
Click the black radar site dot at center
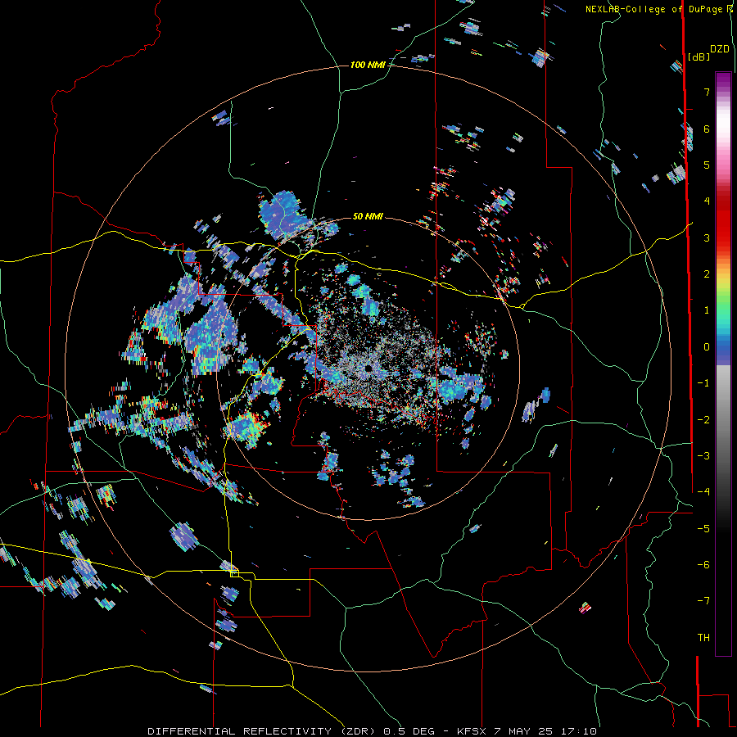[x=368, y=368]
